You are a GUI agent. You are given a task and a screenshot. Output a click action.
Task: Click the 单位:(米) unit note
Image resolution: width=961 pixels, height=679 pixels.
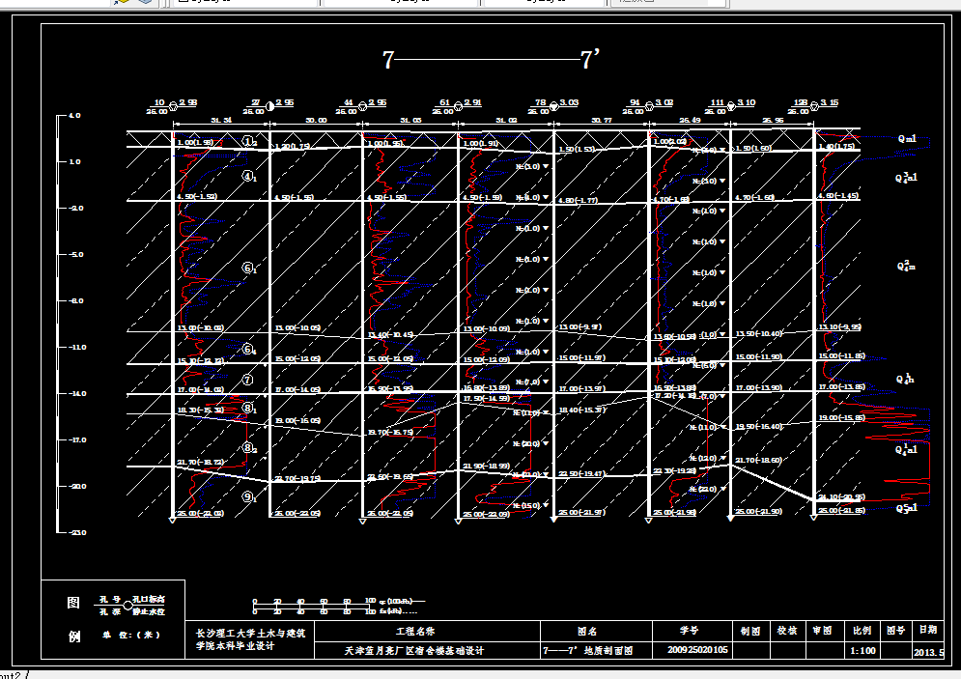[x=131, y=635]
